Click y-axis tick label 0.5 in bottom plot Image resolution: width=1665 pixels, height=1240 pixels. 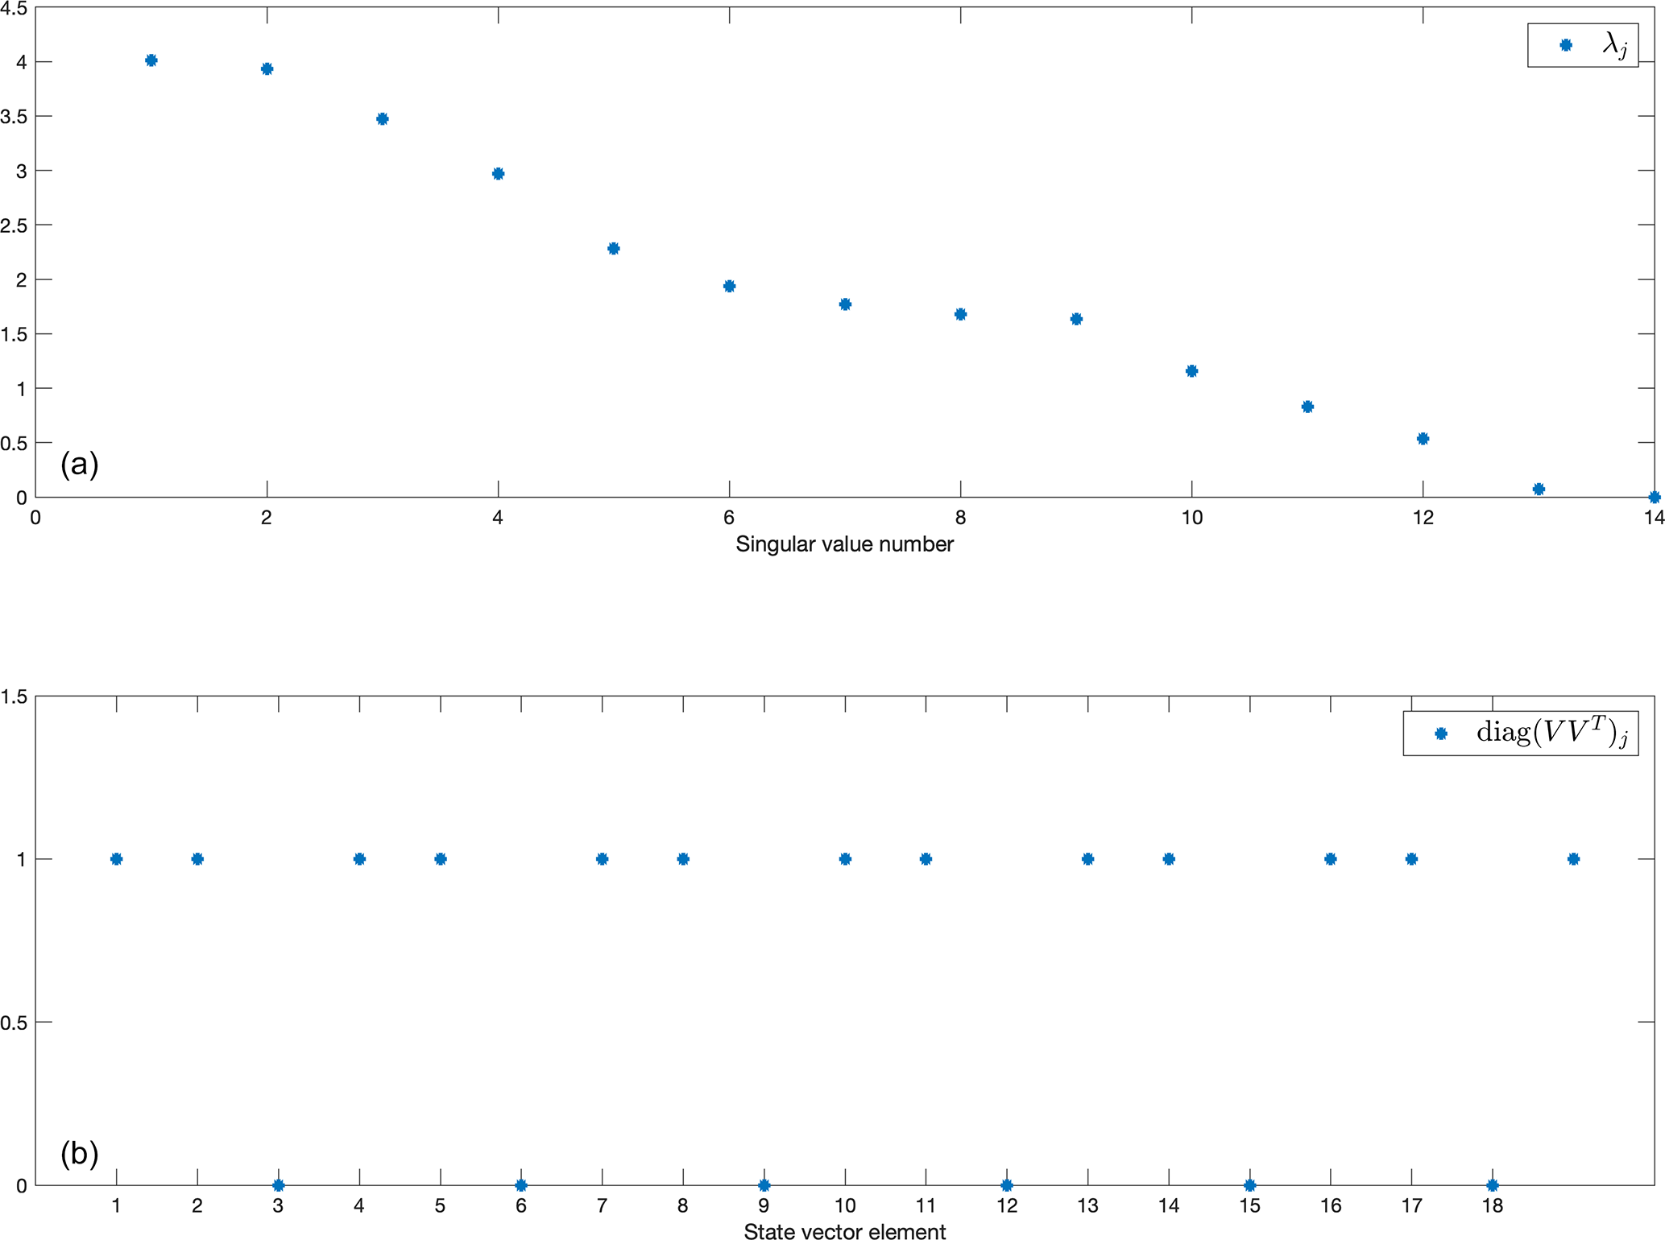(14, 1023)
